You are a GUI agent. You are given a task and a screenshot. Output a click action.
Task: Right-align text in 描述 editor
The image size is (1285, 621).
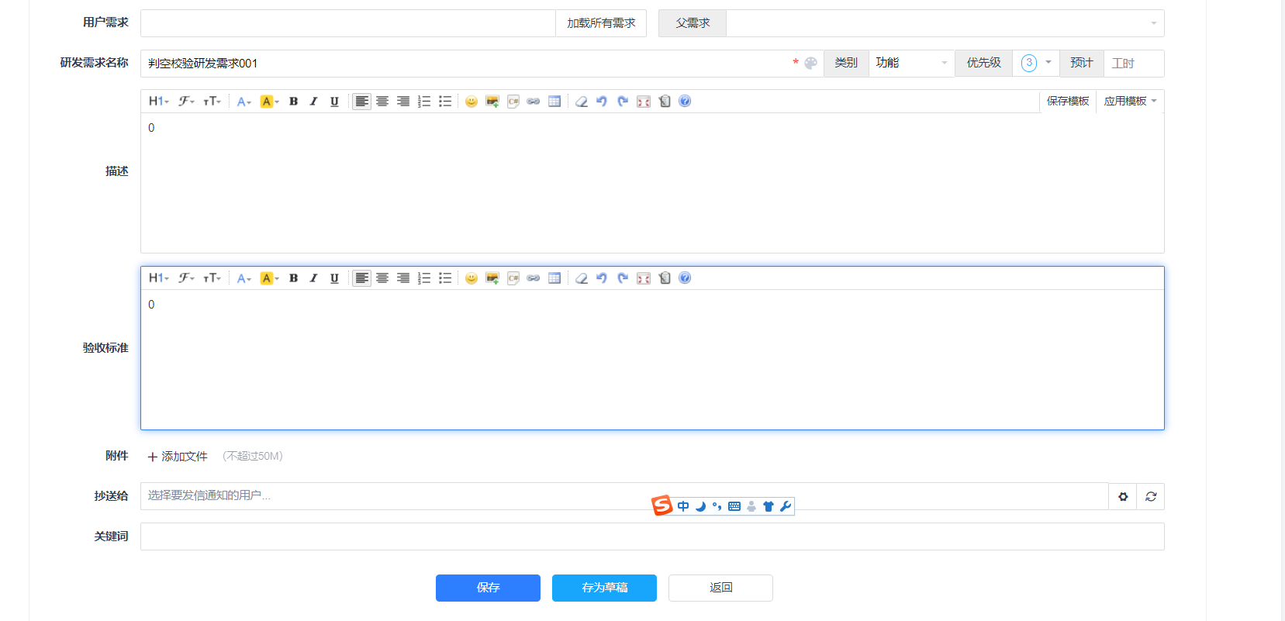coord(403,102)
